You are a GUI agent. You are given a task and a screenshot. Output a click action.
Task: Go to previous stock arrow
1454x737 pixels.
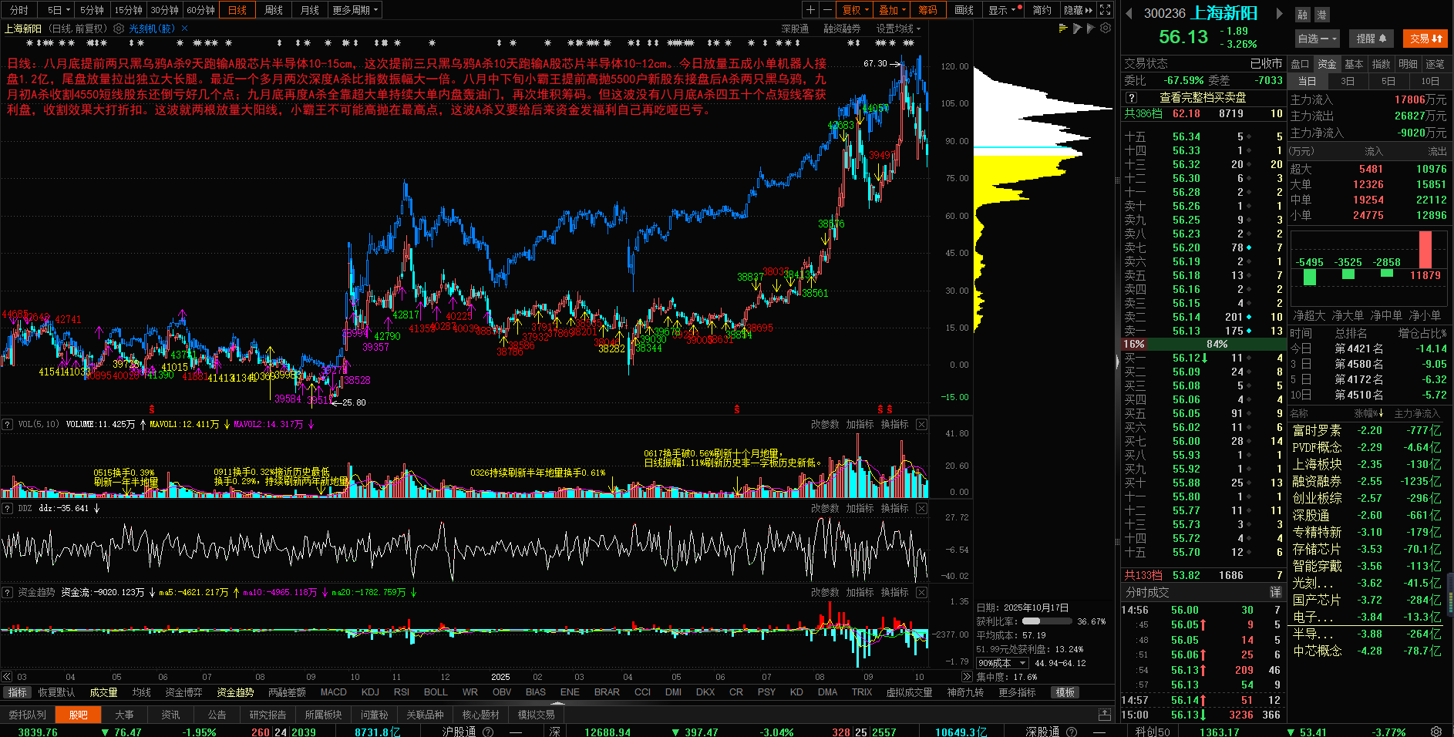1129,13
